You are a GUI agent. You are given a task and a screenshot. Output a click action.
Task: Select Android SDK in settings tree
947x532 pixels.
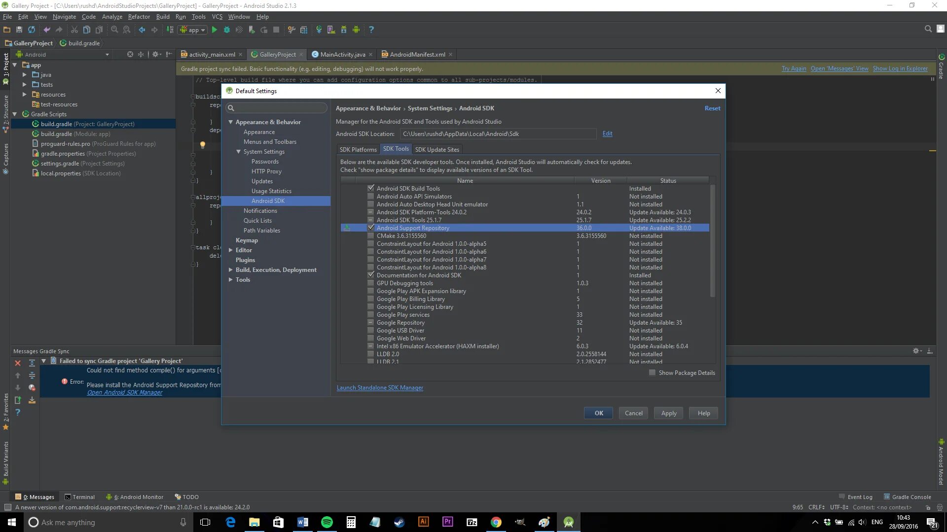pyautogui.click(x=276, y=201)
